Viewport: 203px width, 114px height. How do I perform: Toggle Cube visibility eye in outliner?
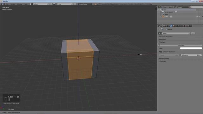pos(197,16)
